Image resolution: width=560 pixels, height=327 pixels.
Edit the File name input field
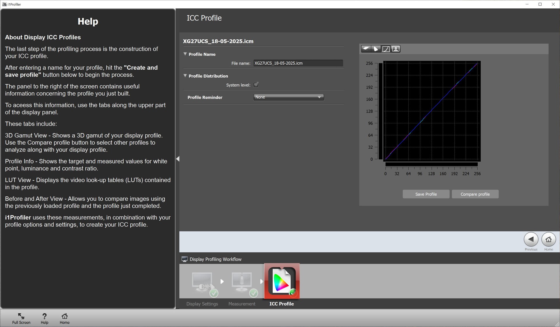(298, 63)
